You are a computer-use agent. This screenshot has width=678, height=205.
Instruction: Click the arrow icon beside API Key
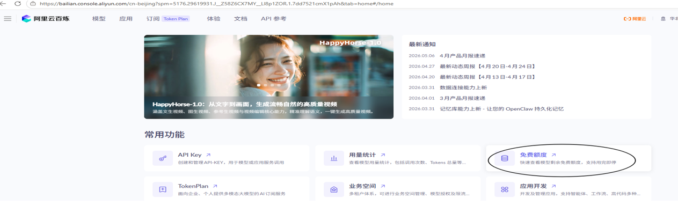[208, 155]
